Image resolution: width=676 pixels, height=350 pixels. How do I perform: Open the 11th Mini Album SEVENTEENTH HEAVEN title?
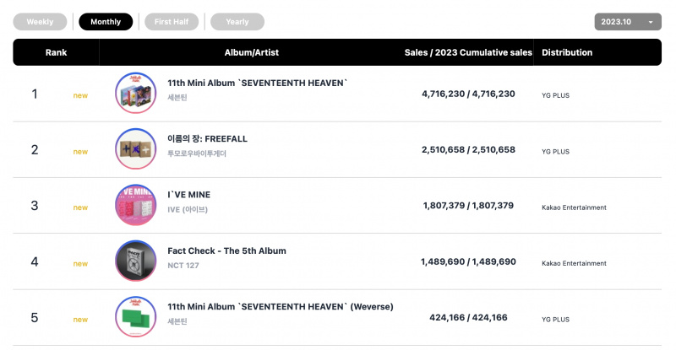coord(257,83)
